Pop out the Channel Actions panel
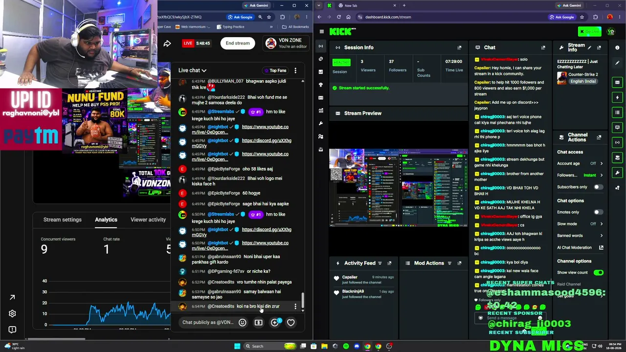 (x=599, y=138)
